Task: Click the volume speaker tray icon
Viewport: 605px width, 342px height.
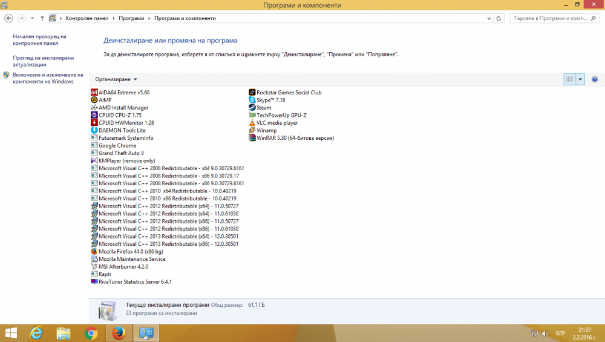Action: tap(545, 333)
